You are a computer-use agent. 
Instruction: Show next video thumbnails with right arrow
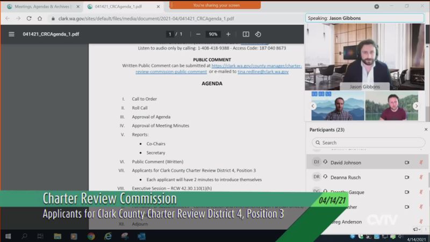[415, 106]
